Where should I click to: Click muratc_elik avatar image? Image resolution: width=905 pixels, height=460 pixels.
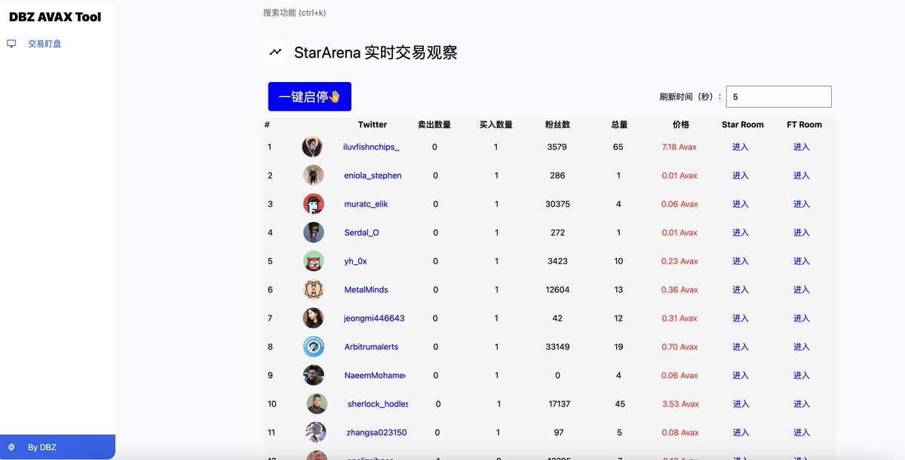pyautogui.click(x=314, y=204)
